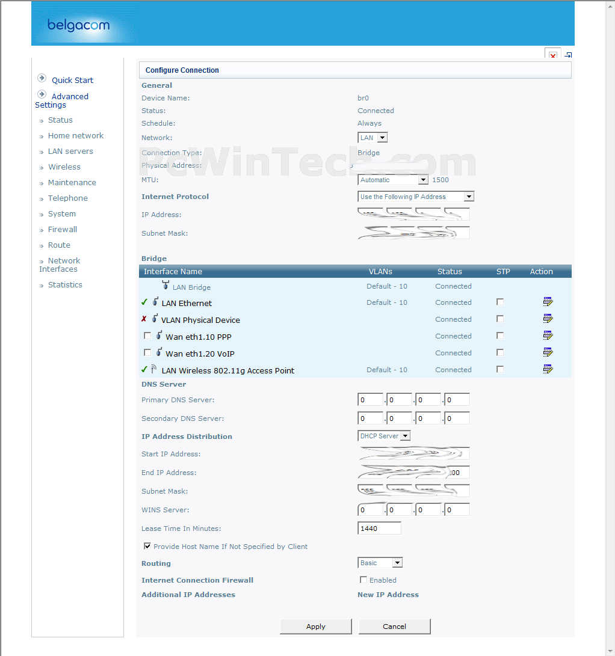Edit the LAN Ethernet interface entry
Screen dimensions: 615x656
548,302
